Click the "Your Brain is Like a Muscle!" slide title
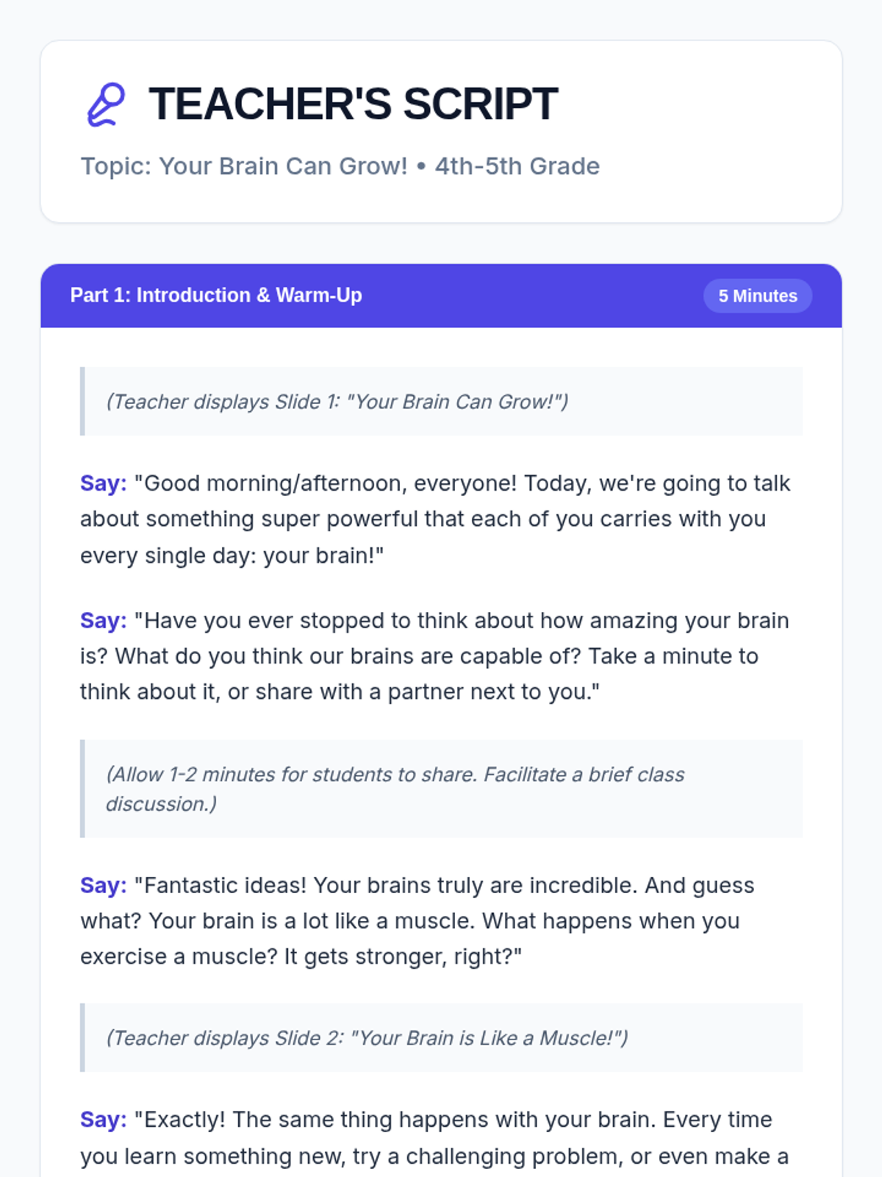Screen dimensions: 882x1177 click(x=489, y=1038)
